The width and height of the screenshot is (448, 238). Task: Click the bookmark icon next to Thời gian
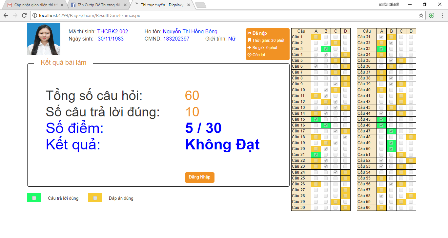tap(250, 41)
